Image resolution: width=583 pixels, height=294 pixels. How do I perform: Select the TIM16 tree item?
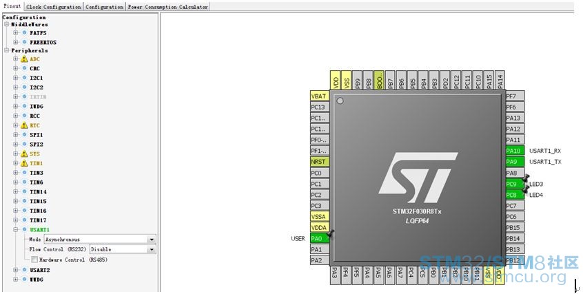click(38, 211)
